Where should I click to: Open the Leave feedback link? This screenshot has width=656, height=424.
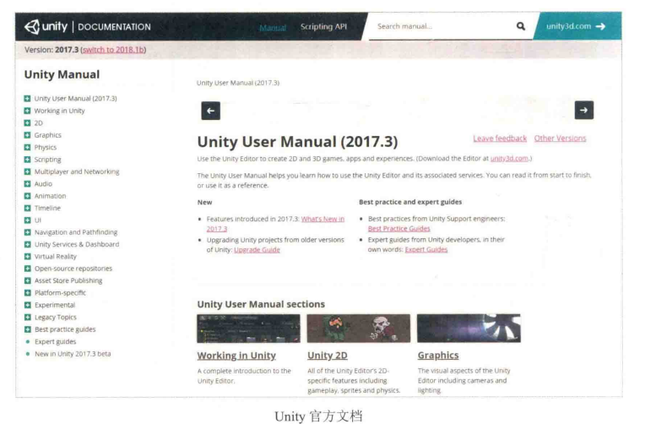(x=500, y=139)
